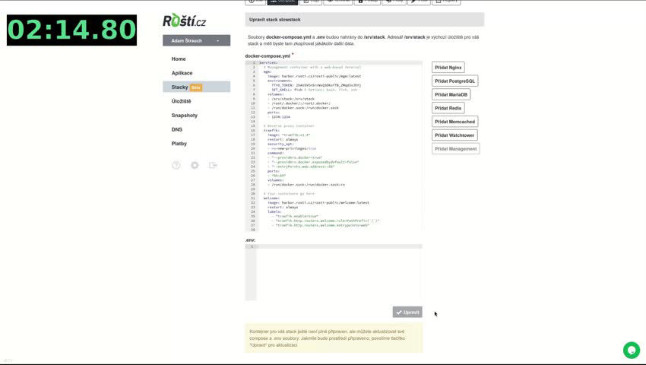Screen dimensions: 646x365
Task: Click the logout icon in sidebar
Action: click(x=213, y=165)
